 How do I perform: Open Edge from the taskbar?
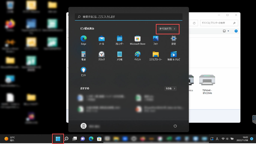tap(91, 139)
